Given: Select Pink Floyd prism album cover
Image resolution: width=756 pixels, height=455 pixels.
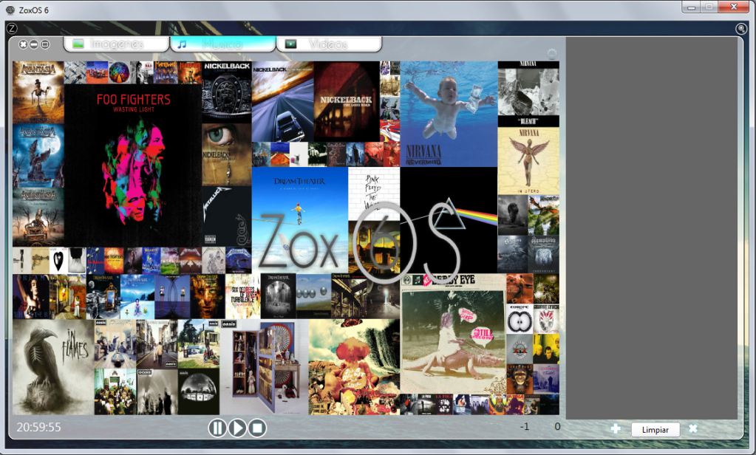Looking at the screenshot, I should pyautogui.click(x=449, y=220).
